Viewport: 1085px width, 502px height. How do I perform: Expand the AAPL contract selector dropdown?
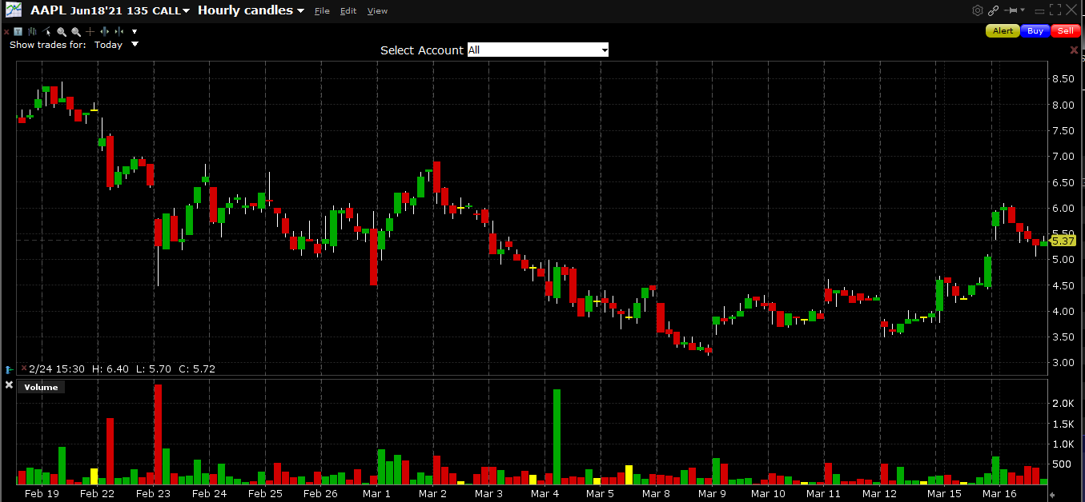[x=186, y=11]
